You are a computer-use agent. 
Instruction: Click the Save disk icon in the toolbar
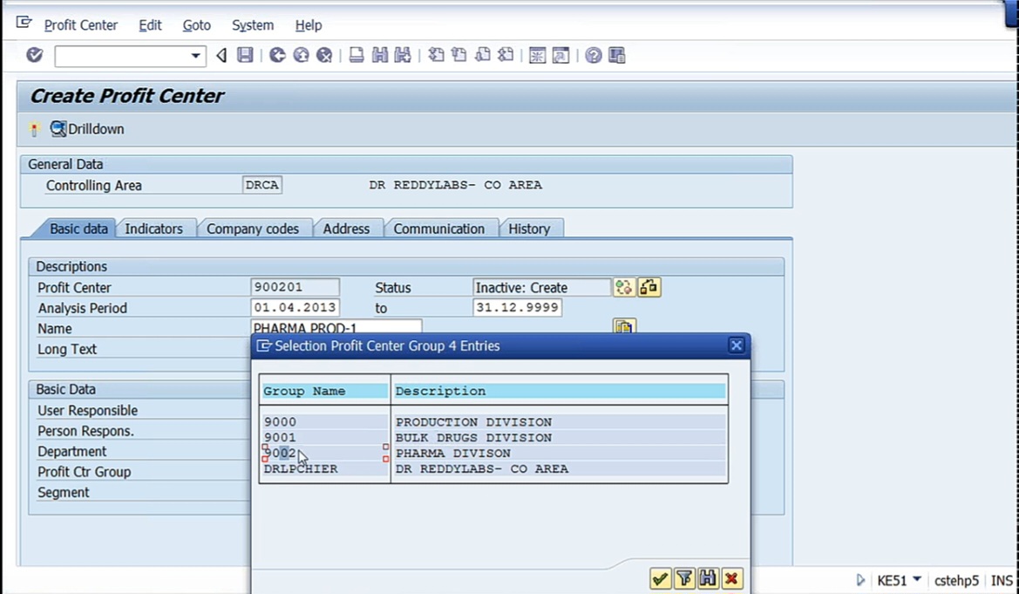click(x=245, y=55)
